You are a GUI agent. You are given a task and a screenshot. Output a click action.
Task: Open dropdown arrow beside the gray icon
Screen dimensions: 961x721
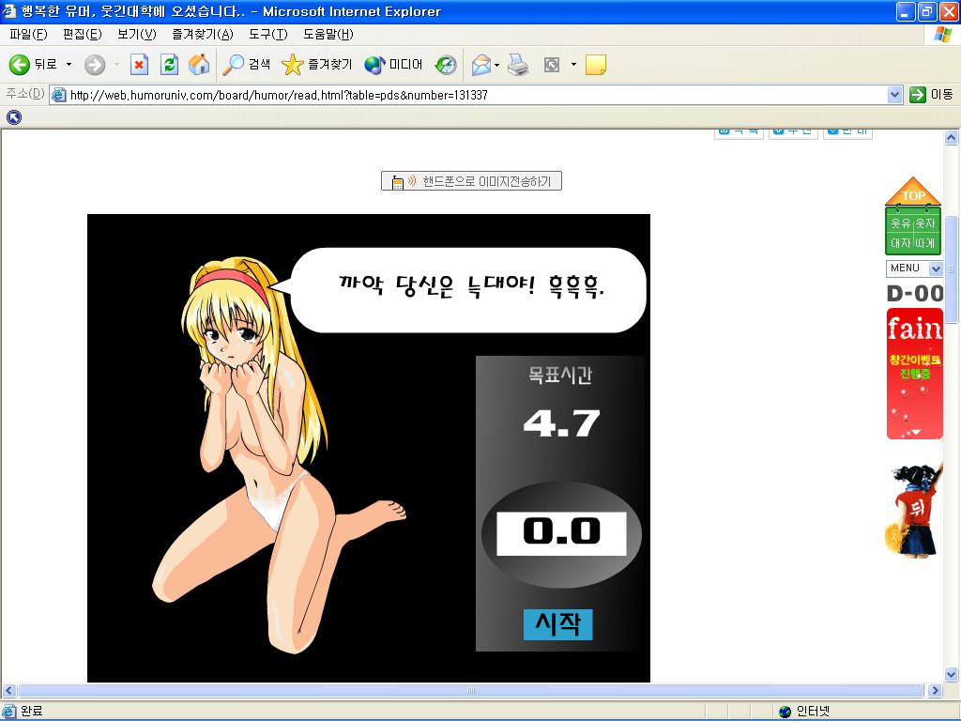click(x=573, y=65)
